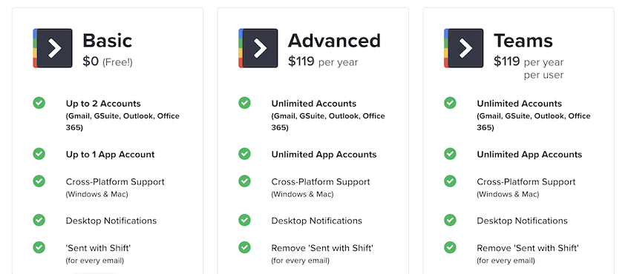Viewport: 631px width, 274px height.
Task: Select the Teams plan title
Action: (x=523, y=41)
